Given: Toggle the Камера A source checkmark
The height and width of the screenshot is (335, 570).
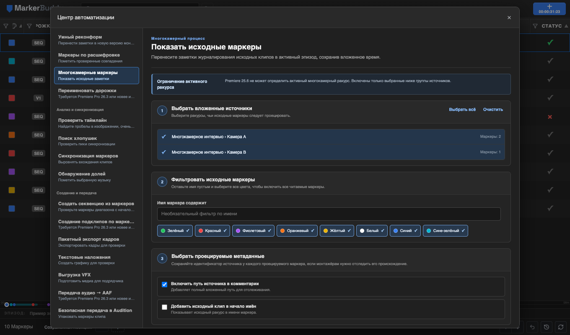Looking at the screenshot, I should coord(164,137).
